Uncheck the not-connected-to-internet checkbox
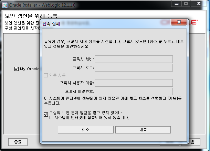The image size is (210, 151). (x=46, y=115)
